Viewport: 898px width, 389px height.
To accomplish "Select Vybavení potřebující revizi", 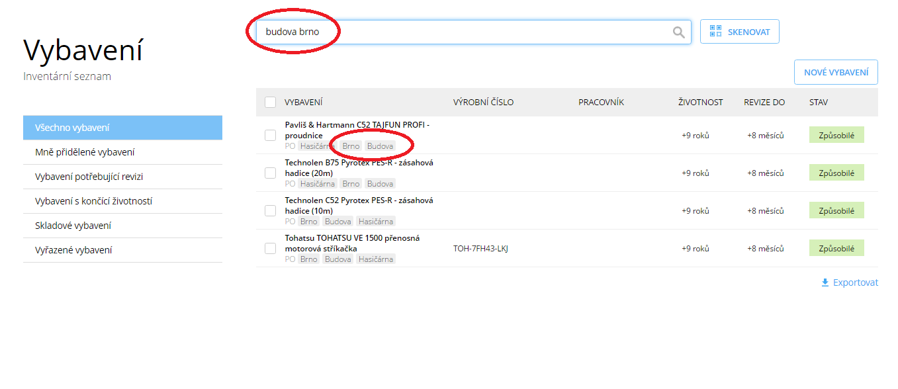I will pos(122,177).
